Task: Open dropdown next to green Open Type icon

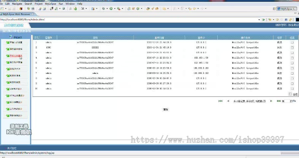Action: click(x=142, y=9)
